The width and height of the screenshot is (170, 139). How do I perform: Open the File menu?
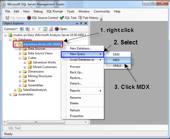8,11
